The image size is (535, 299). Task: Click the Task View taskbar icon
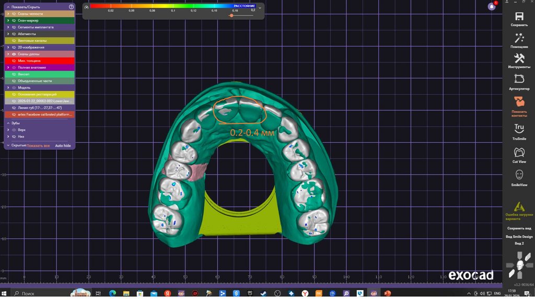click(98, 293)
